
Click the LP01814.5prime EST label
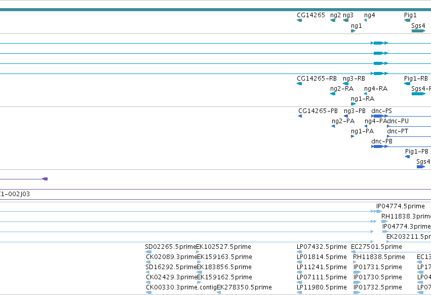[322, 257]
